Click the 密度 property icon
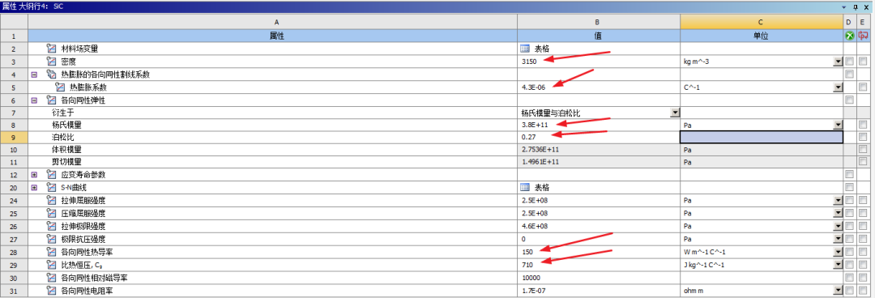 click(x=51, y=61)
